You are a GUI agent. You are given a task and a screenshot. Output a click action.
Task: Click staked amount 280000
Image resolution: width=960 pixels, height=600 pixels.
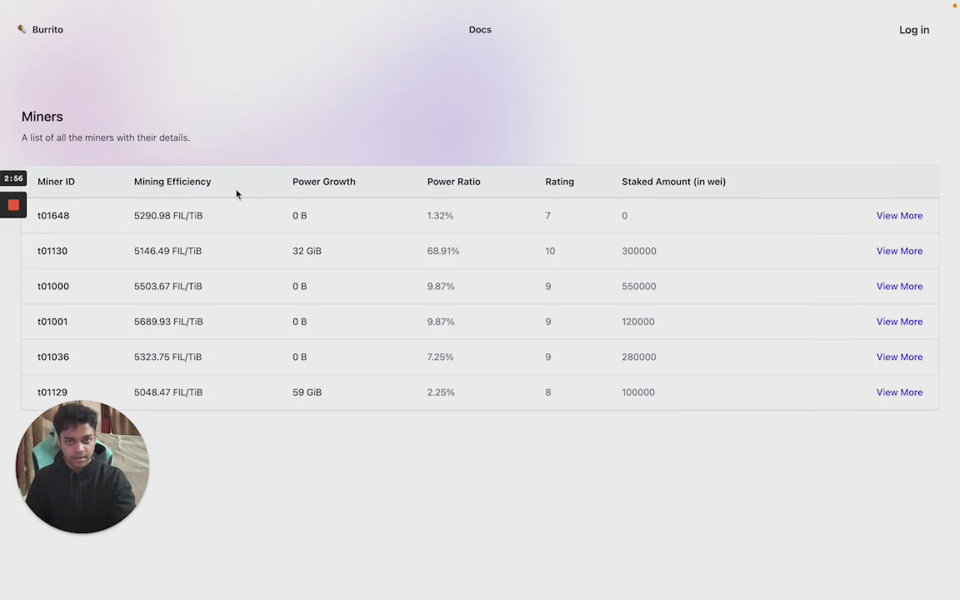(x=638, y=357)
